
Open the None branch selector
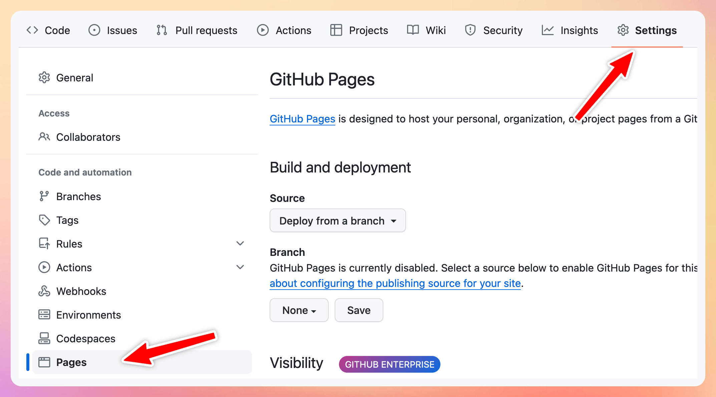coord(299,310)
